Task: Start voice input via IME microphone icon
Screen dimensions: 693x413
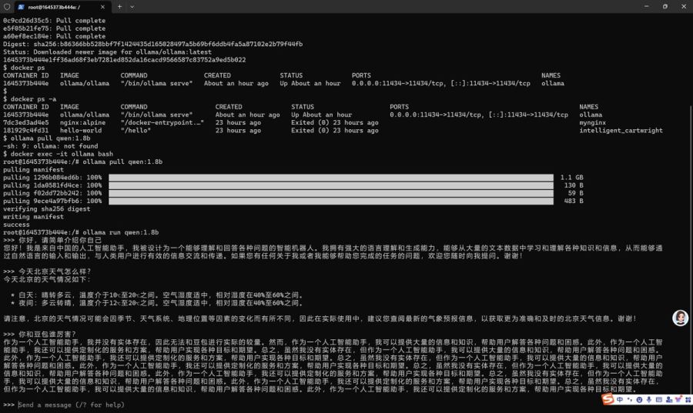Action: [x=649, y=399]
